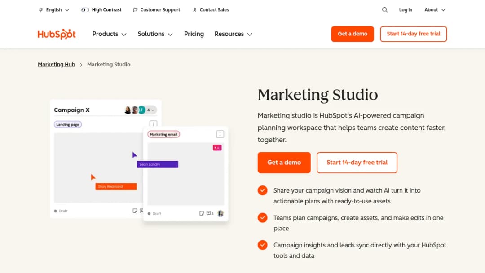The width and height of the screenshot is (485, 273).
Task: Click the Campaign X title
Action: (72, 110)
